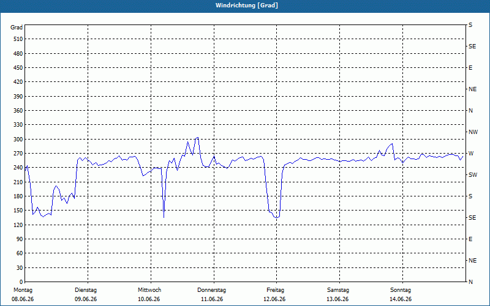
Task: Select the 30 y-axis value
Action: tap(20, 267)
